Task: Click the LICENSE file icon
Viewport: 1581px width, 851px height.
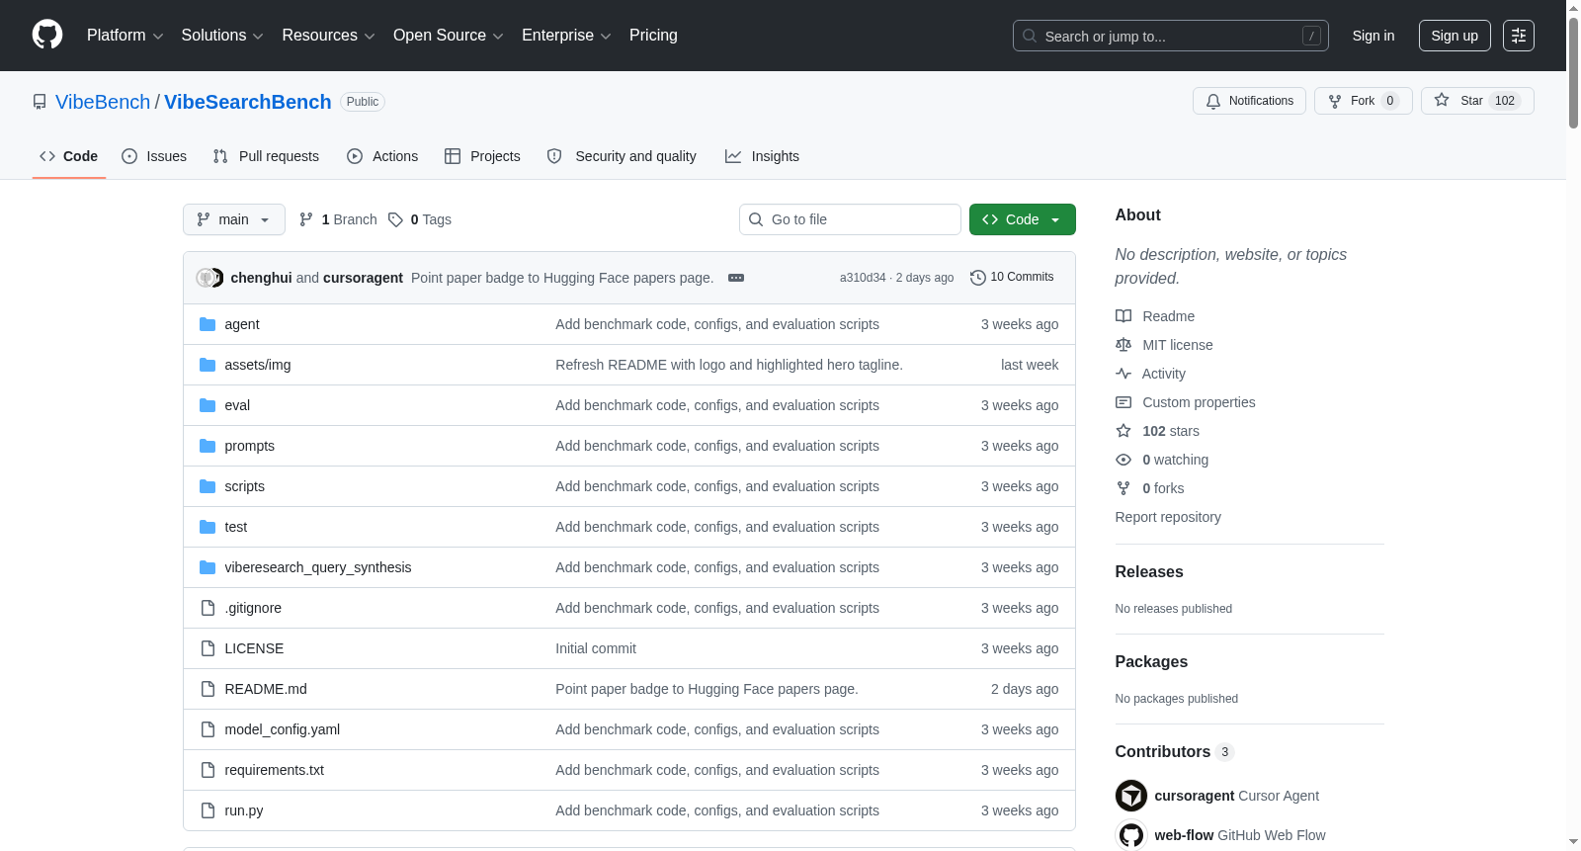Action: coord(208,648)
